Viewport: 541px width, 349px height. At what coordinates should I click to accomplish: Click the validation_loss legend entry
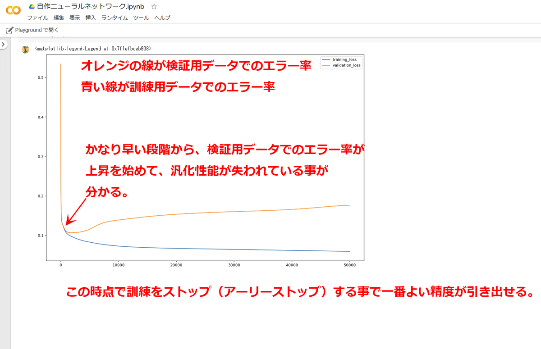[x=342, y=65]
